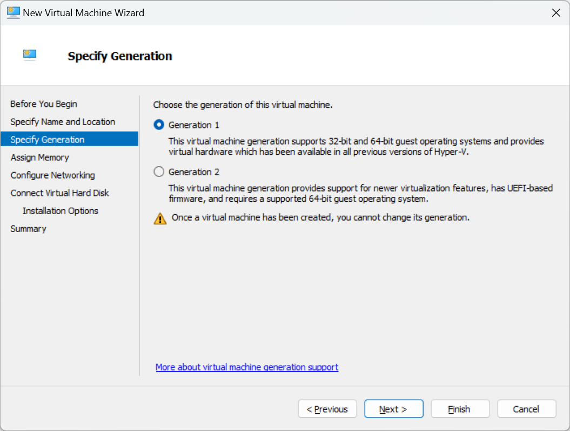Click the virtual machine icon beside Specify Generation
The width and height of the screenshot is (570, 431).
pyautogui.click(x=30, y=55)
